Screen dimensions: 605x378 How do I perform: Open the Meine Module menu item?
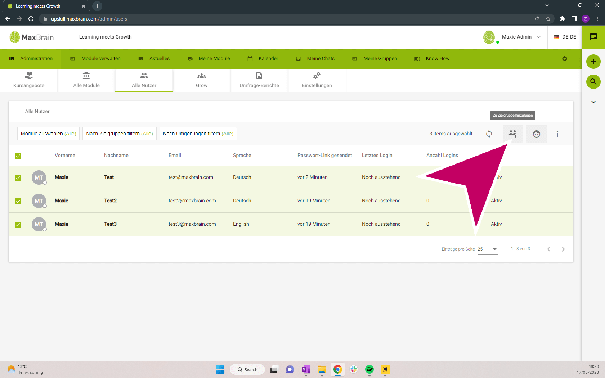pos(209,59)
